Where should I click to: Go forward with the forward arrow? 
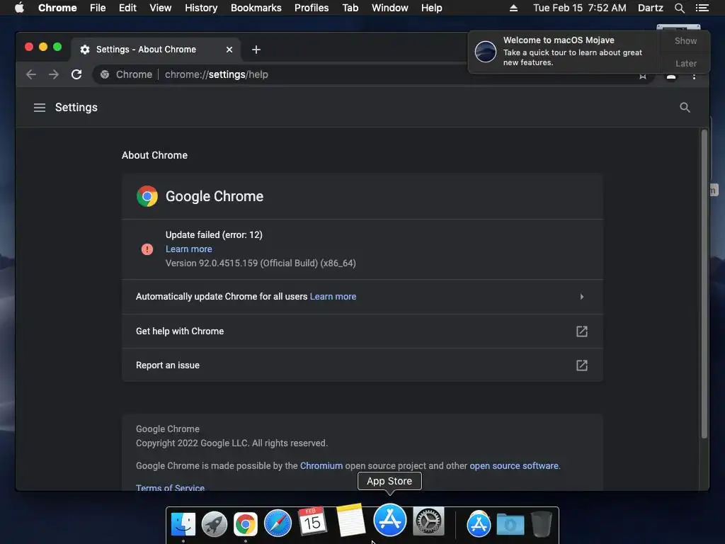pos(54,74)
